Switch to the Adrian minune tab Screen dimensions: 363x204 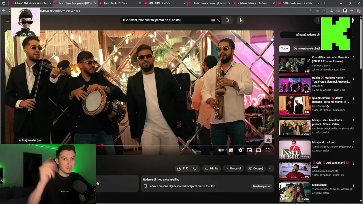coord(209,3)
